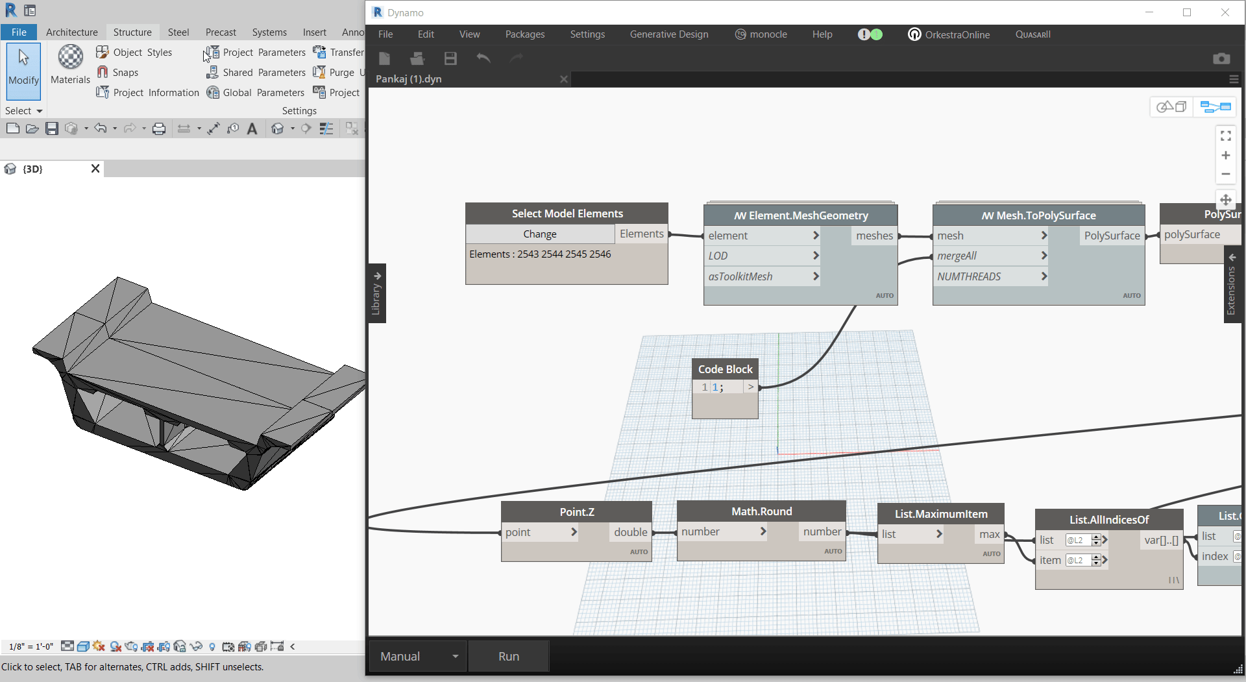
Task: Expand element port chevron on Element.MeshGeometry
Action: coord(816,236)
